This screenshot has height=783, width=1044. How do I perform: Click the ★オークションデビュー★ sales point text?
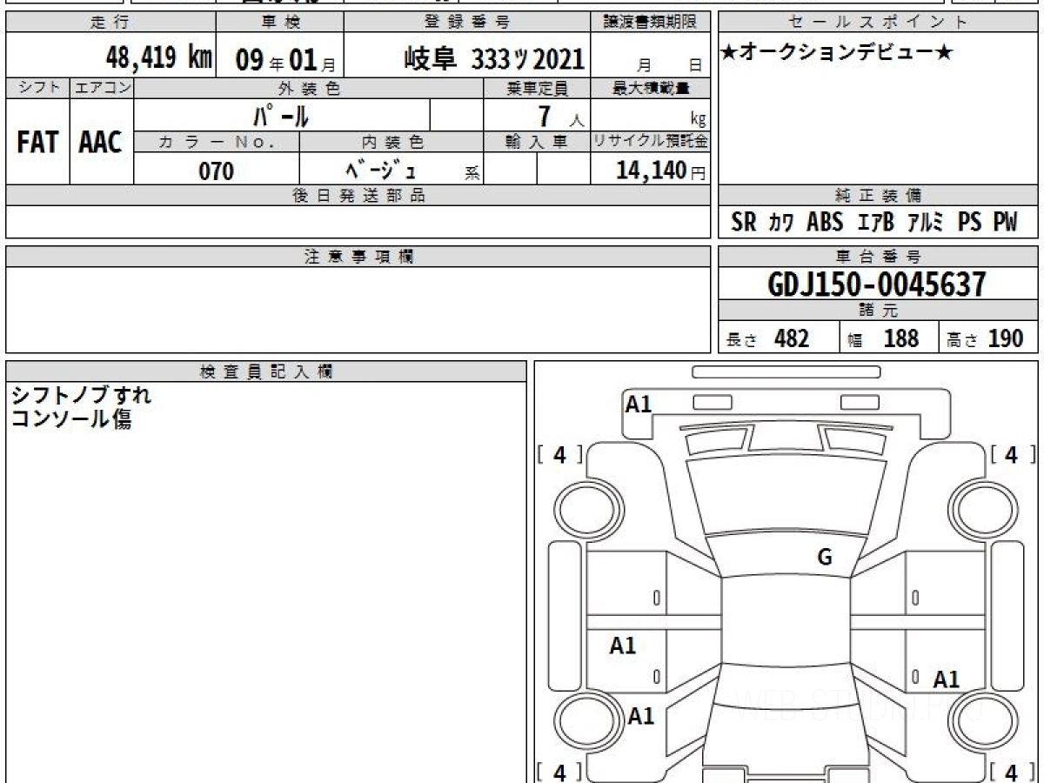click(x=837, y=53)
